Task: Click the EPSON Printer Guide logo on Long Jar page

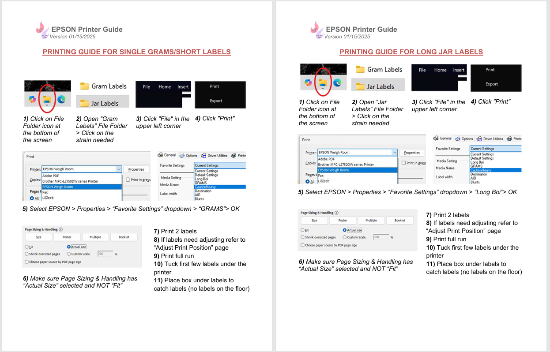Action: pos(316,29)
